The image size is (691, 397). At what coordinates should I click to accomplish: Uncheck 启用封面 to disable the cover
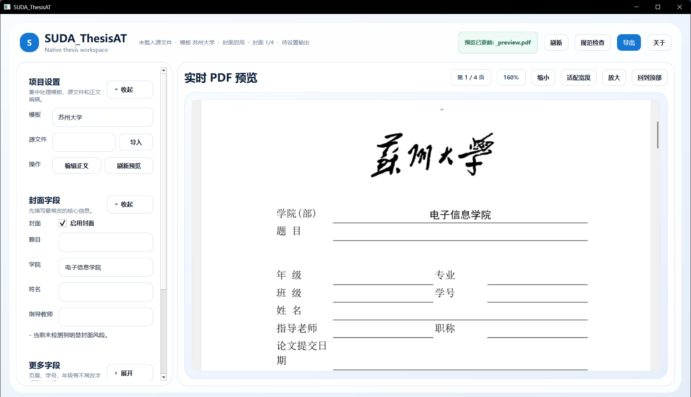click(62, 223)
